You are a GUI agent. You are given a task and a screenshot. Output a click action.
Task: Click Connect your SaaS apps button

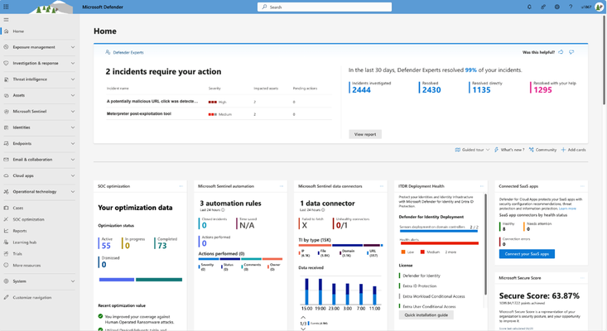point(527,254)
